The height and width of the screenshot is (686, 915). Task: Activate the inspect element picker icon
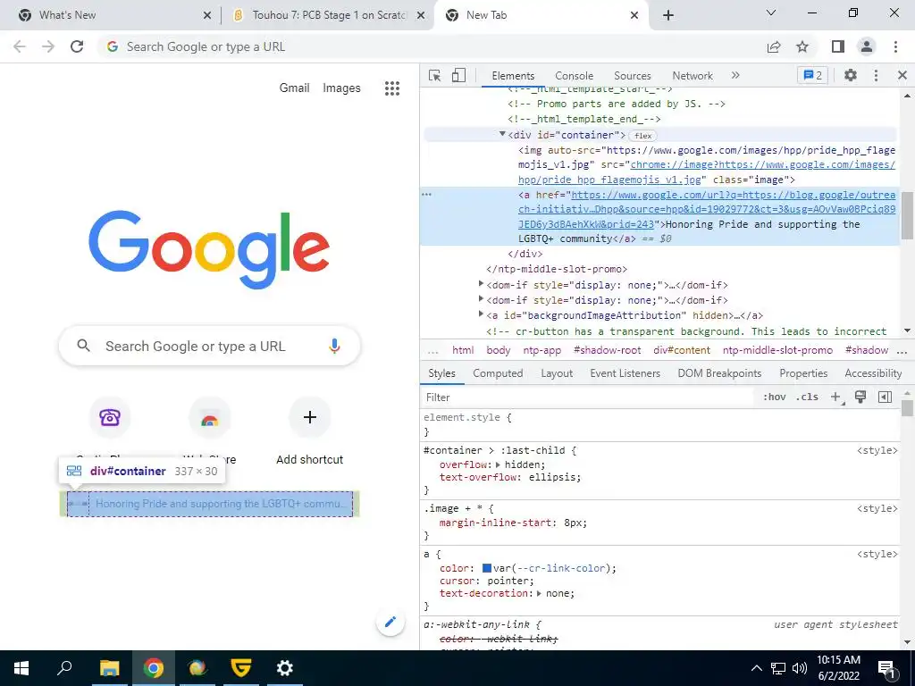434,75
